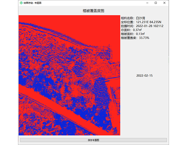The width and height of the screenshot is (187, 145).
Task: Click the 保存专题图 button
Action: 93,140
